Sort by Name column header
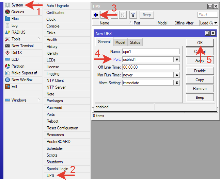The image size is (220, 180). point(115,23)
